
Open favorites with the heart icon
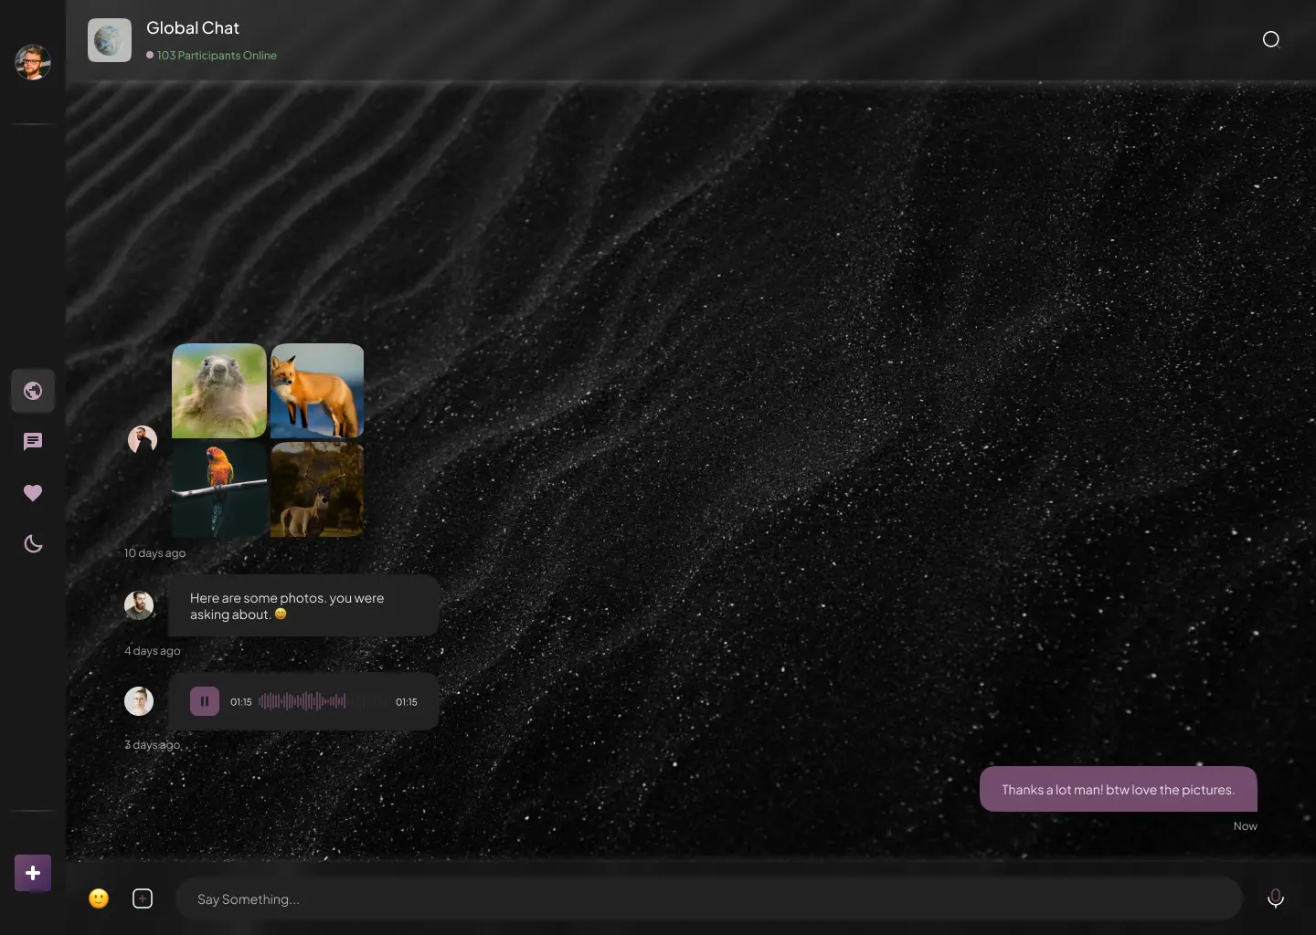[x=33, y=493]
